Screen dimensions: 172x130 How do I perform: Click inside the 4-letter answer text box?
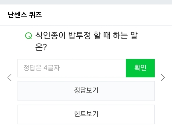[x=72, y=68]
